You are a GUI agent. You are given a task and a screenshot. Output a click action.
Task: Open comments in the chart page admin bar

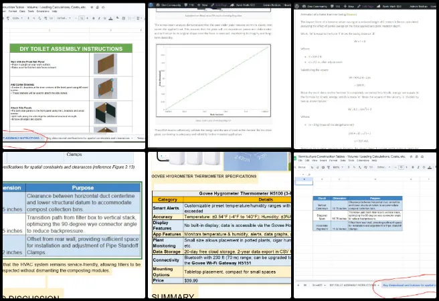189,5
